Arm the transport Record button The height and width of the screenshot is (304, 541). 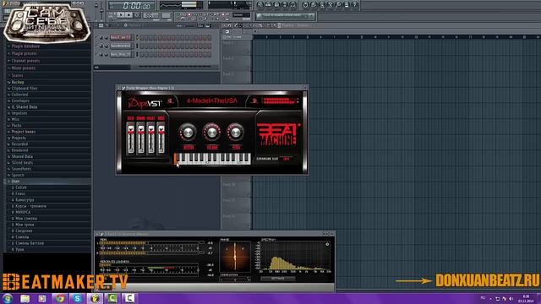click(x=137, y=15)
